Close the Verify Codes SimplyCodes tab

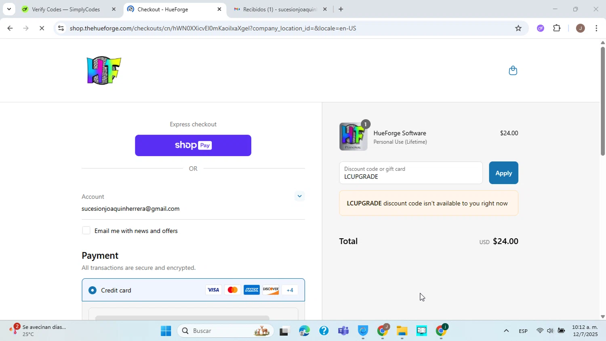point(114,9)
